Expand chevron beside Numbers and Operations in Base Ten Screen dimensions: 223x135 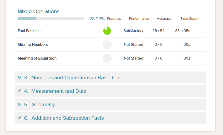coord(19,78)
